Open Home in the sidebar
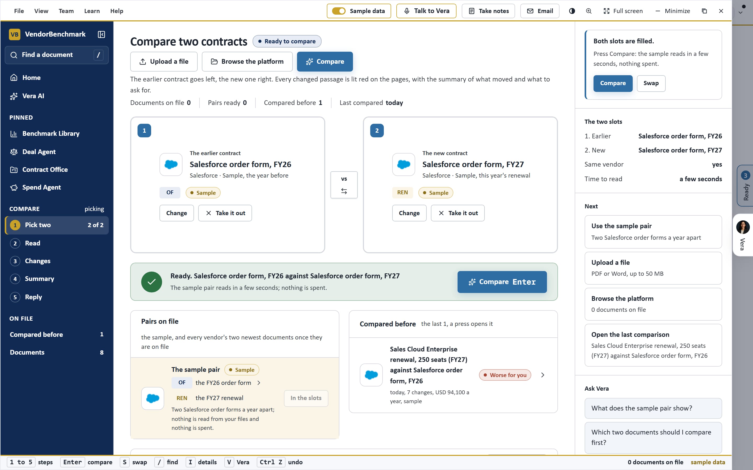The width and height of the screenshot is (753, 470). (57, 78)
